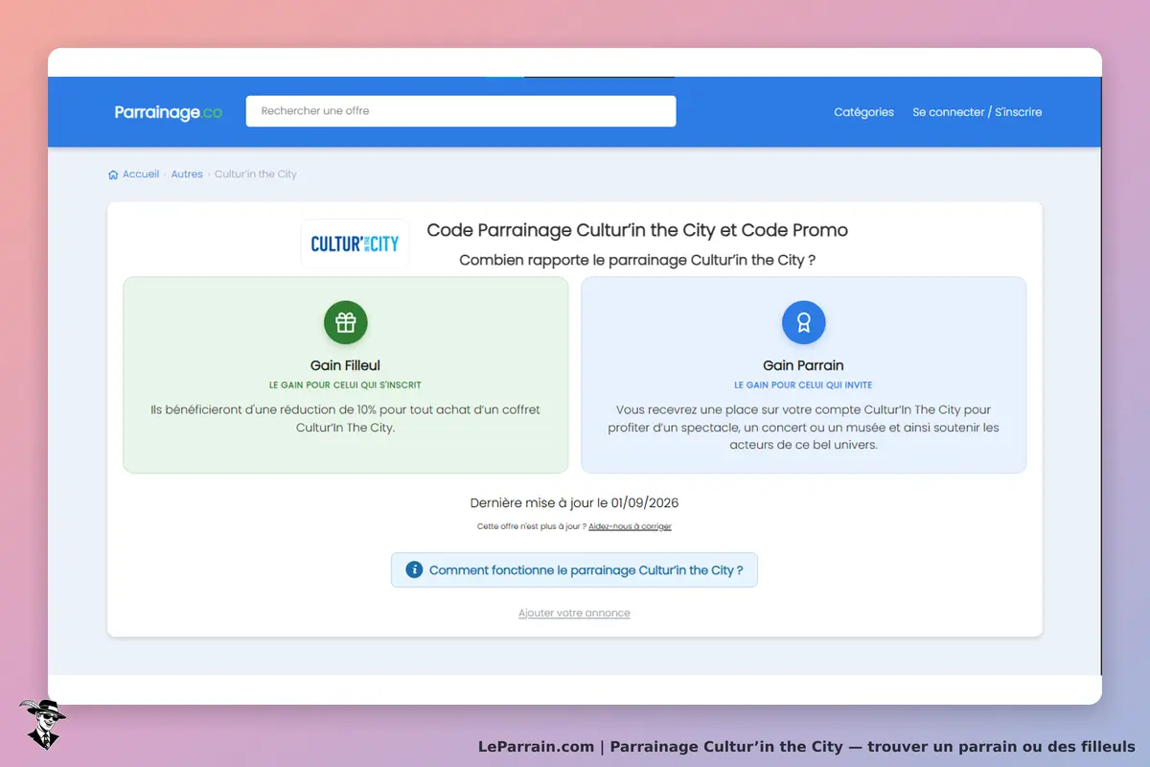Click the home icon in breadcrumb
This screenshot has height=767, width=1150.
point(113,174)
